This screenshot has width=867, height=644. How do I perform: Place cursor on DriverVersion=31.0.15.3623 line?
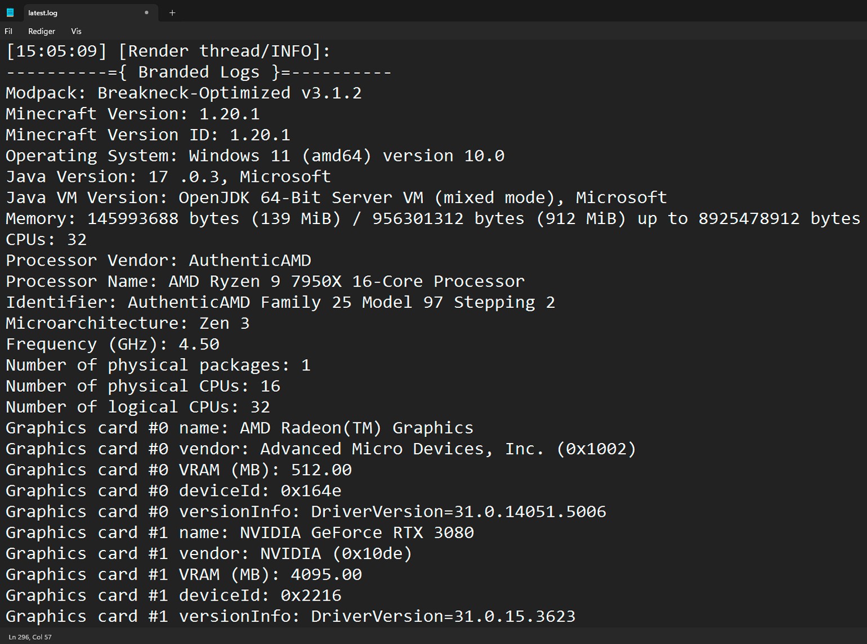[291, 616]
